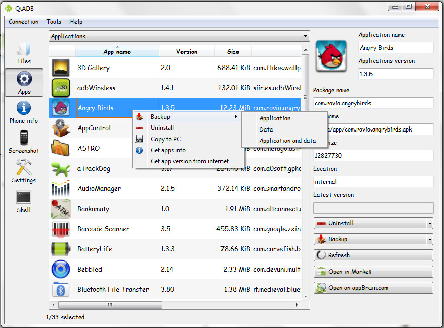Screen dimensions: 444x328
Task: Click the Applications version field 1.3.5
Action: 396,74
